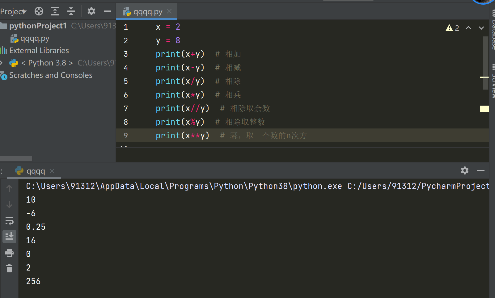Click code 'print(x/y)'
The image size is (495, 298).
tap(180, 81)
